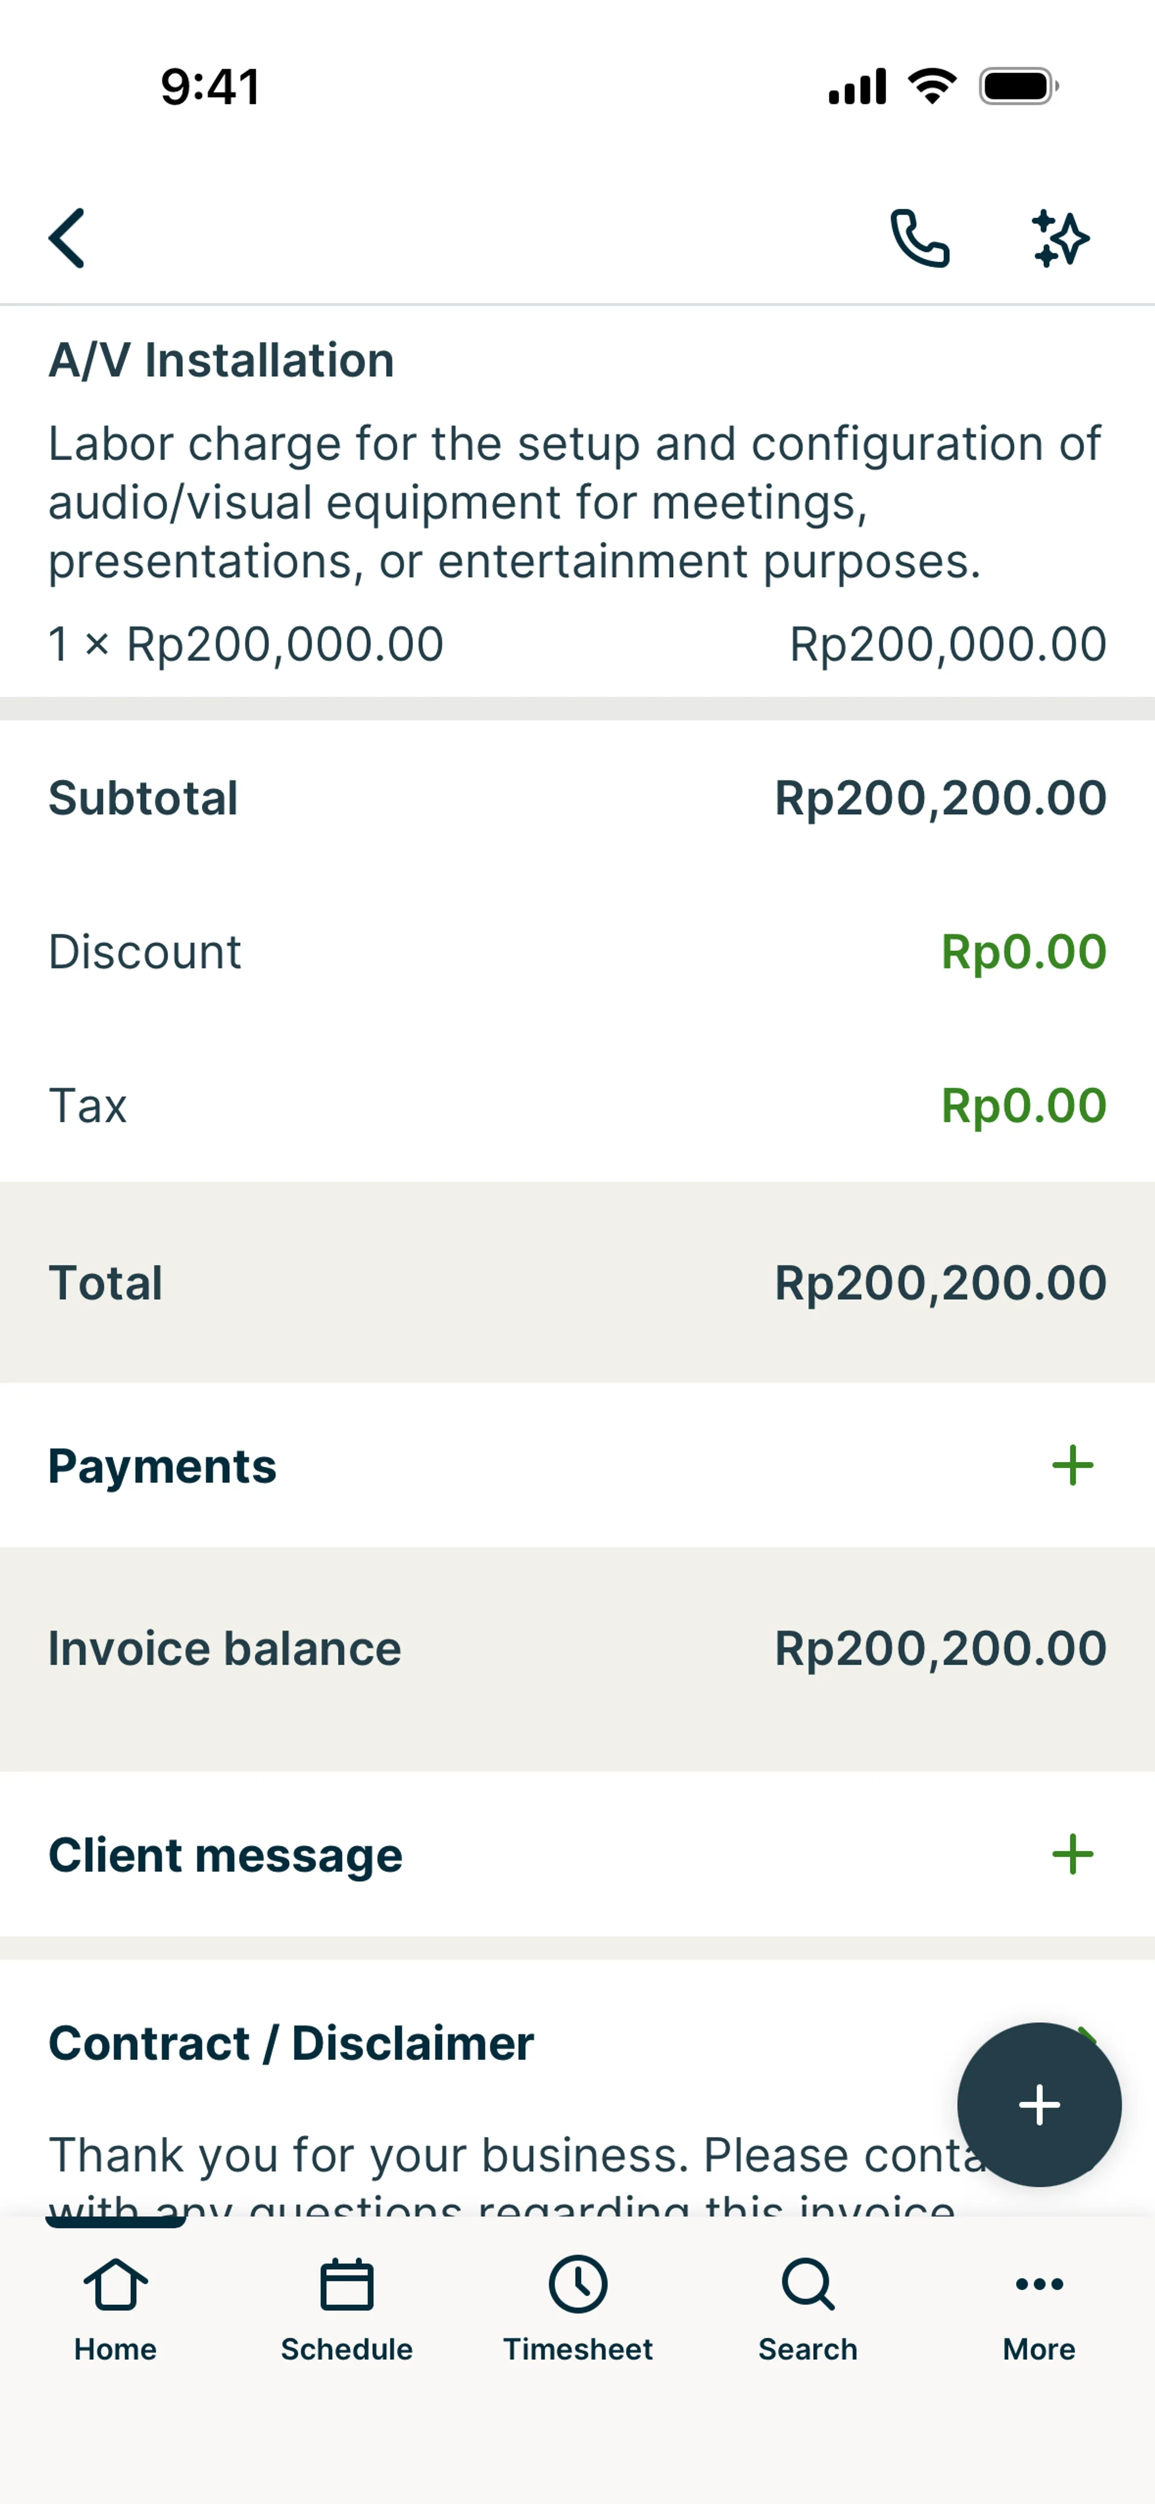Open the AI sparkle assistant icon

coord(1060,237)
